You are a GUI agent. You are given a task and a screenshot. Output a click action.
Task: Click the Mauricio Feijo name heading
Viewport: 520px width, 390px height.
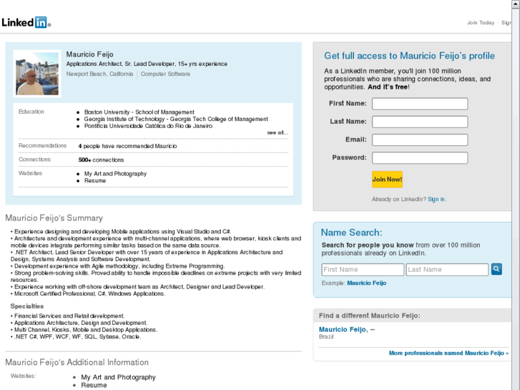coord(89,54)
